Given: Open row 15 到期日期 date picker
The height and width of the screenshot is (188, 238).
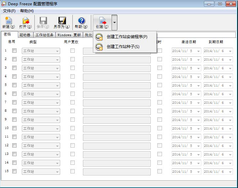Looking at the screenshot, I should click(218, 172).
